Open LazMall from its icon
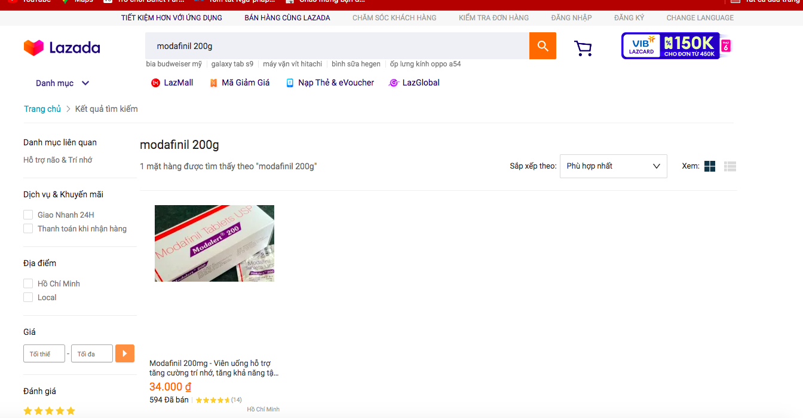The image size is (803, 418). point(156,83)
